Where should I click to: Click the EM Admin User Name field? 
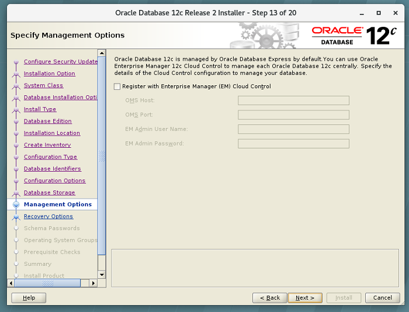293,129
